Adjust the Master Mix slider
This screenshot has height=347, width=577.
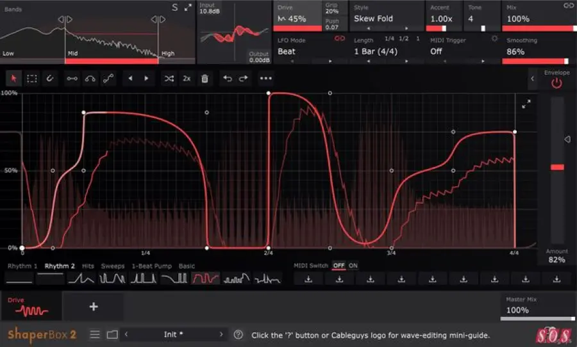click(x=537, y=319)
